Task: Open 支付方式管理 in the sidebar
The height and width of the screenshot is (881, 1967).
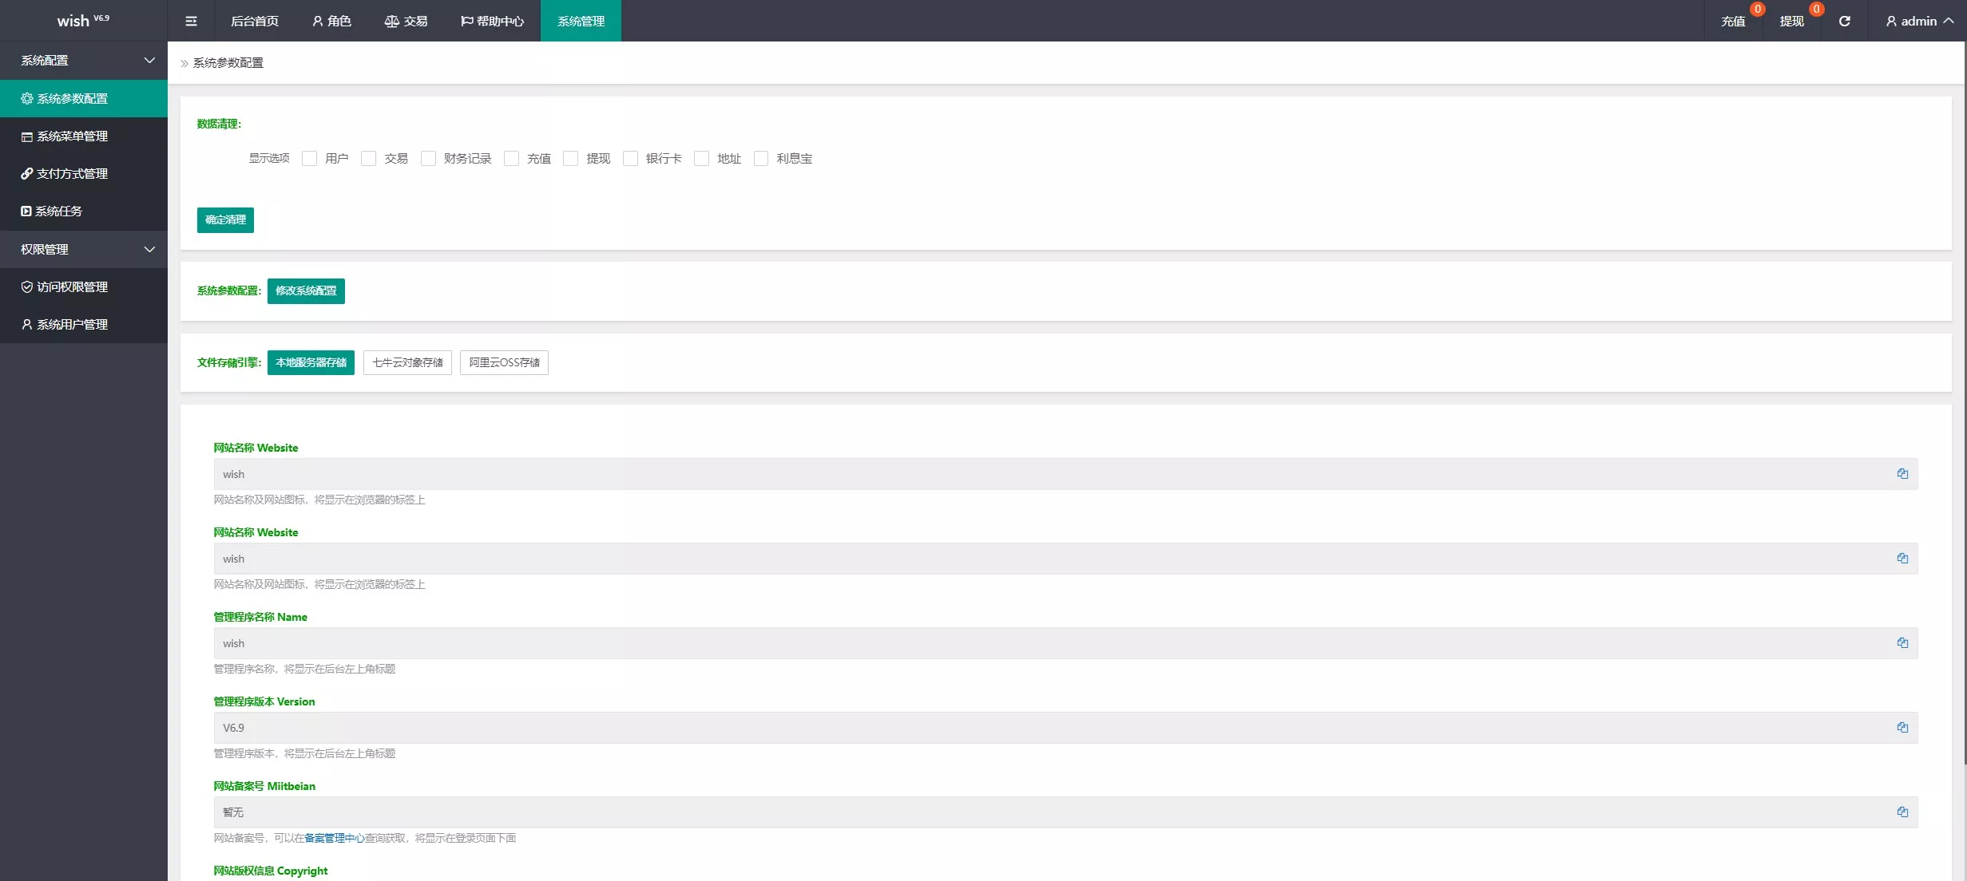Action: click(72, 173)
